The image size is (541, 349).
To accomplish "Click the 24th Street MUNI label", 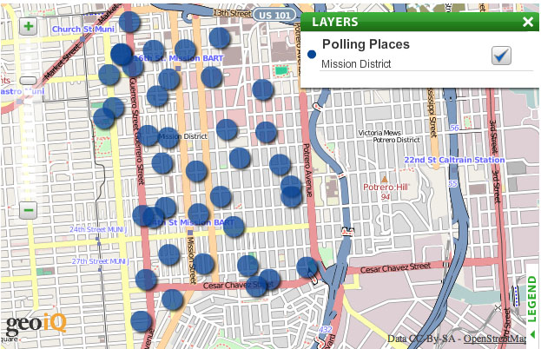I will pos(97,230).
